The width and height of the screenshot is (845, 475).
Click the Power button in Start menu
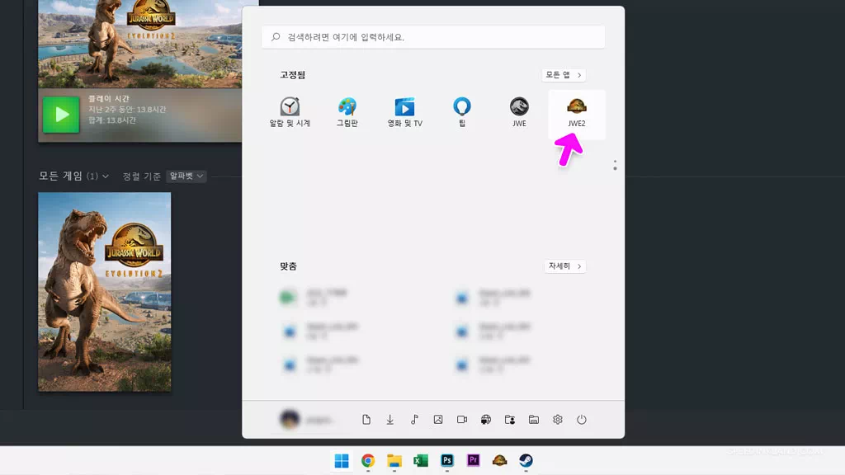coord(582,420)
